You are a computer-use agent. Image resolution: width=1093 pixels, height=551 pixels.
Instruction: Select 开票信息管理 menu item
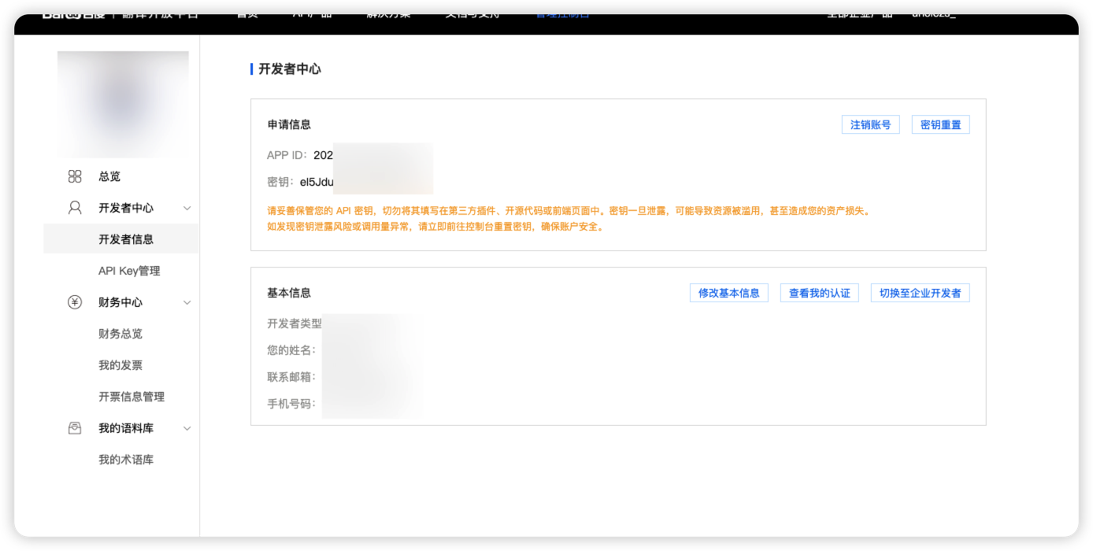(x=132, y=397)
